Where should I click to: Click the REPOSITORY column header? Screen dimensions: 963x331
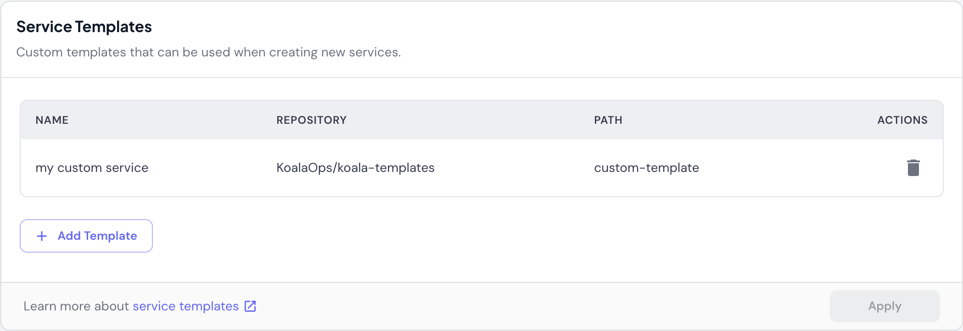pyautogui.click(x=312, y=120)
